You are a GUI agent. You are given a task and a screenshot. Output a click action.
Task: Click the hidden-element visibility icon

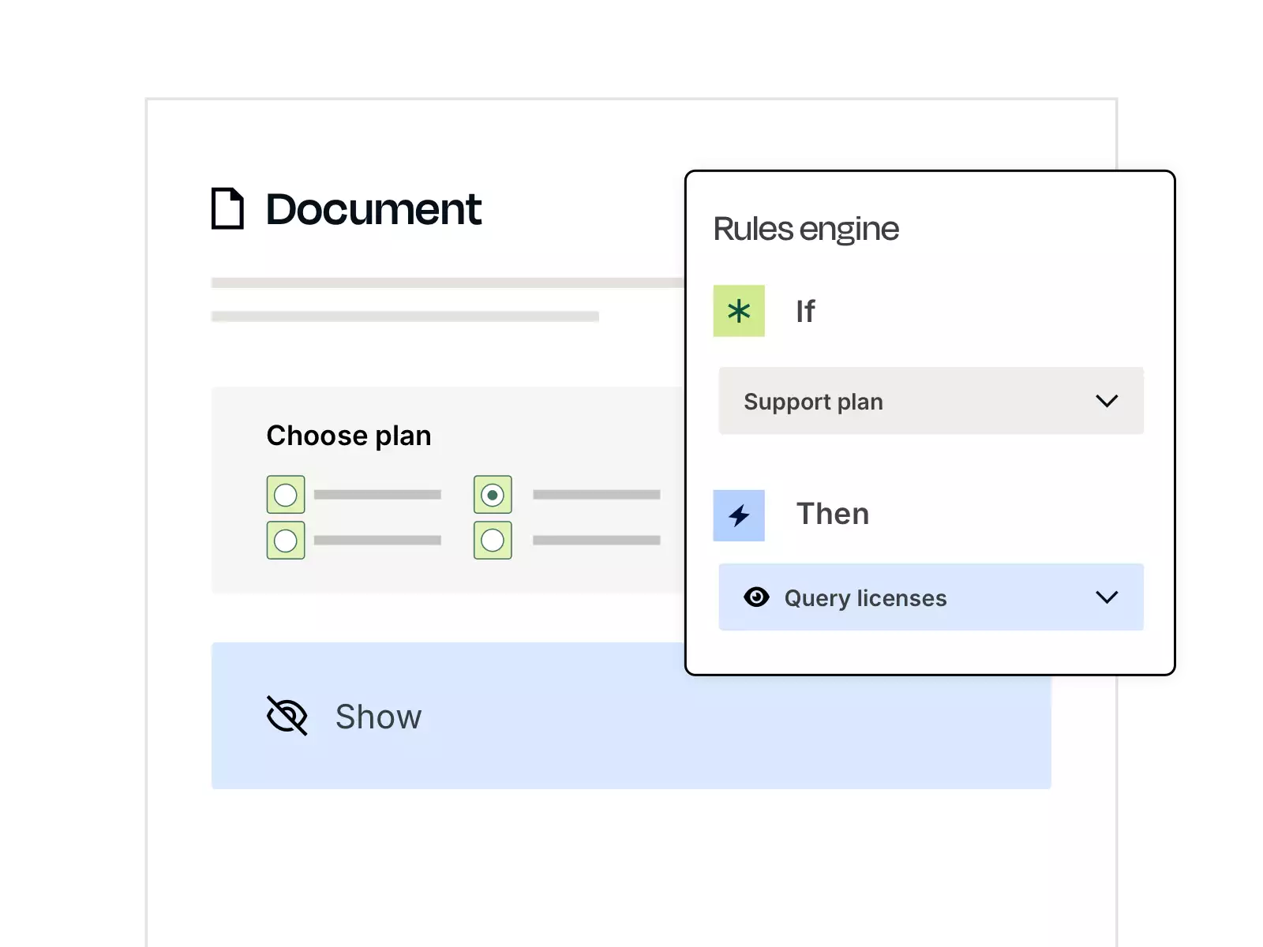(x=287, y=716)
